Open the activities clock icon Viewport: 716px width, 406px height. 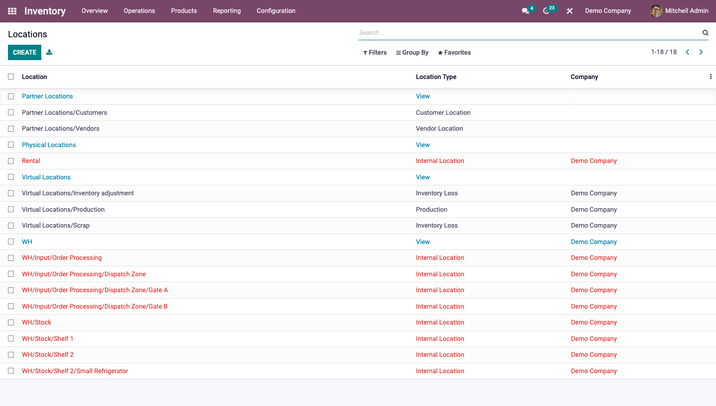click(x=546, y=11)
